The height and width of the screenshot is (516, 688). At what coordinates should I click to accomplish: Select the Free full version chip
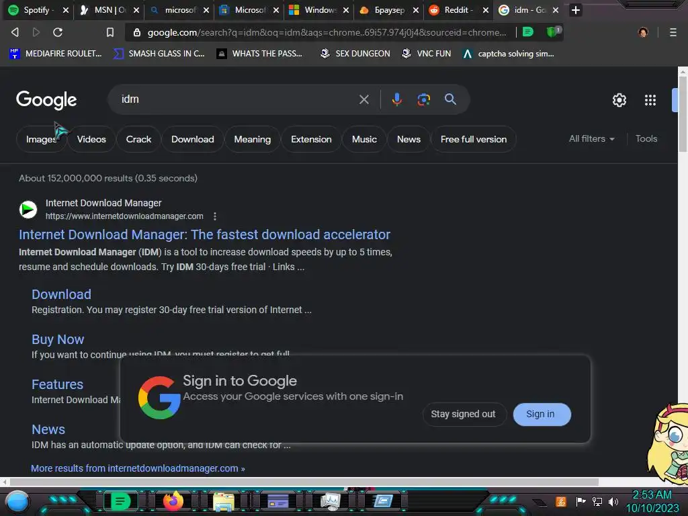click(x=474, y=140)
